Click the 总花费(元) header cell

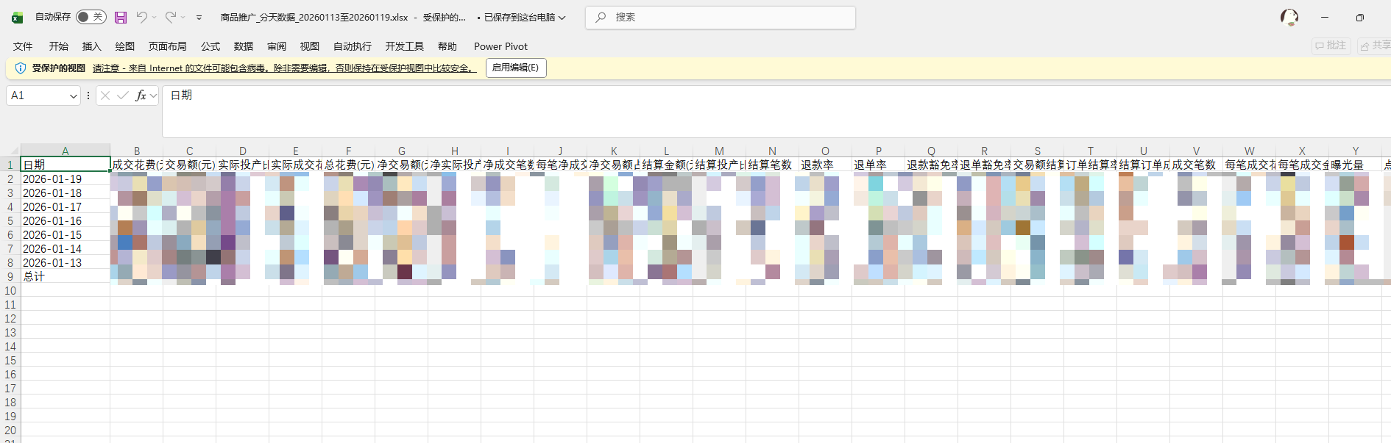348,165
